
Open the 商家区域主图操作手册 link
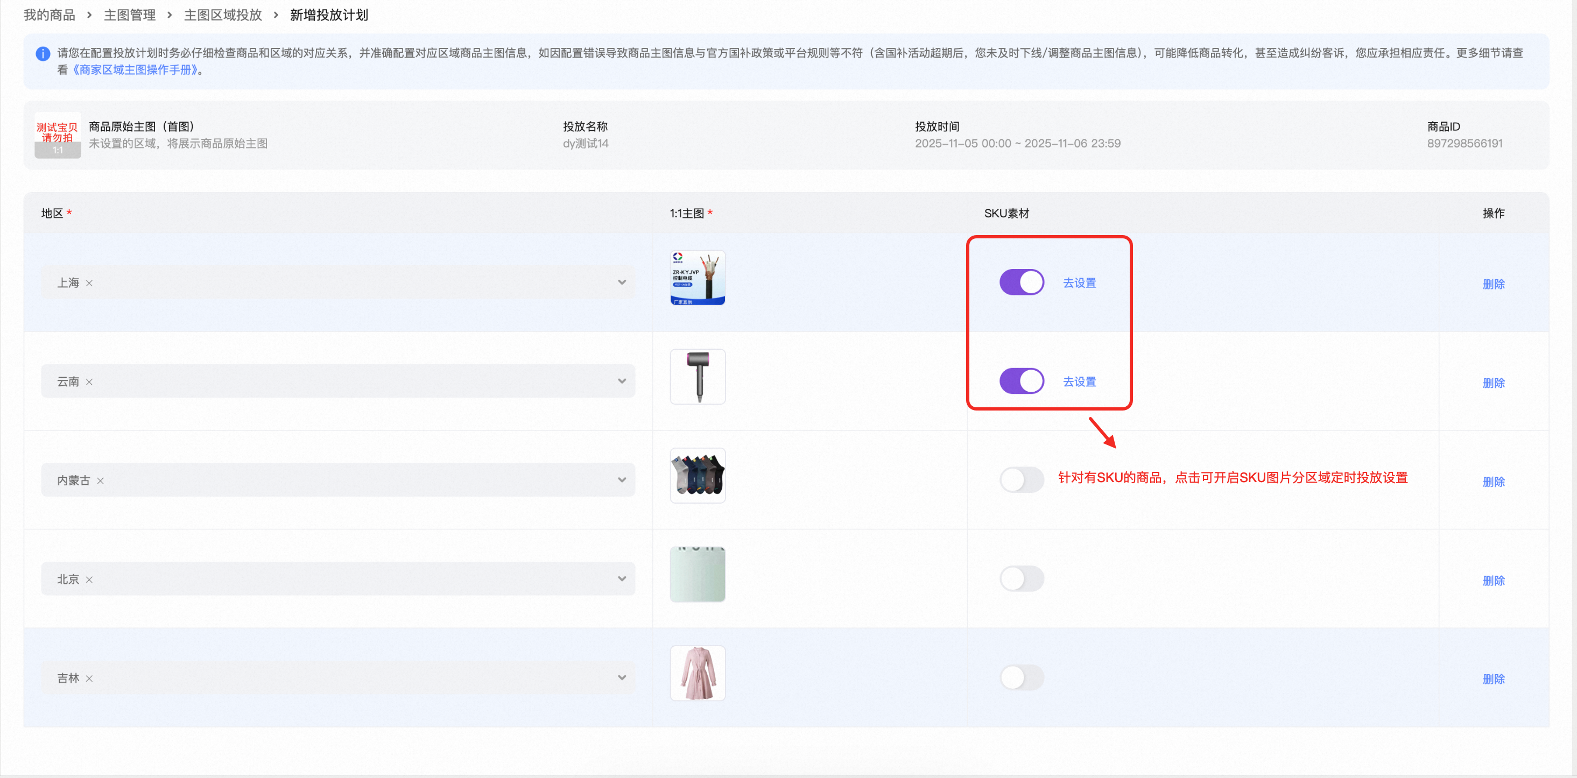[135, 70]
